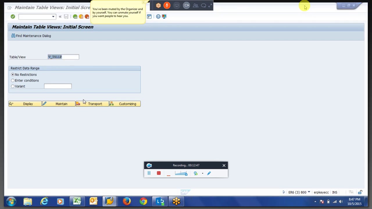Click the Save disk icon
Screen dimensions: 372x209
pos(66,17)
